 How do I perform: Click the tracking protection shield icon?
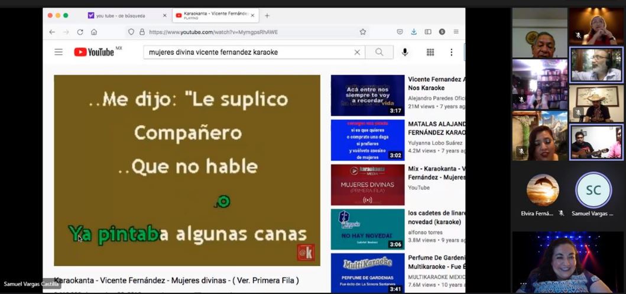(x=131, y=32)
